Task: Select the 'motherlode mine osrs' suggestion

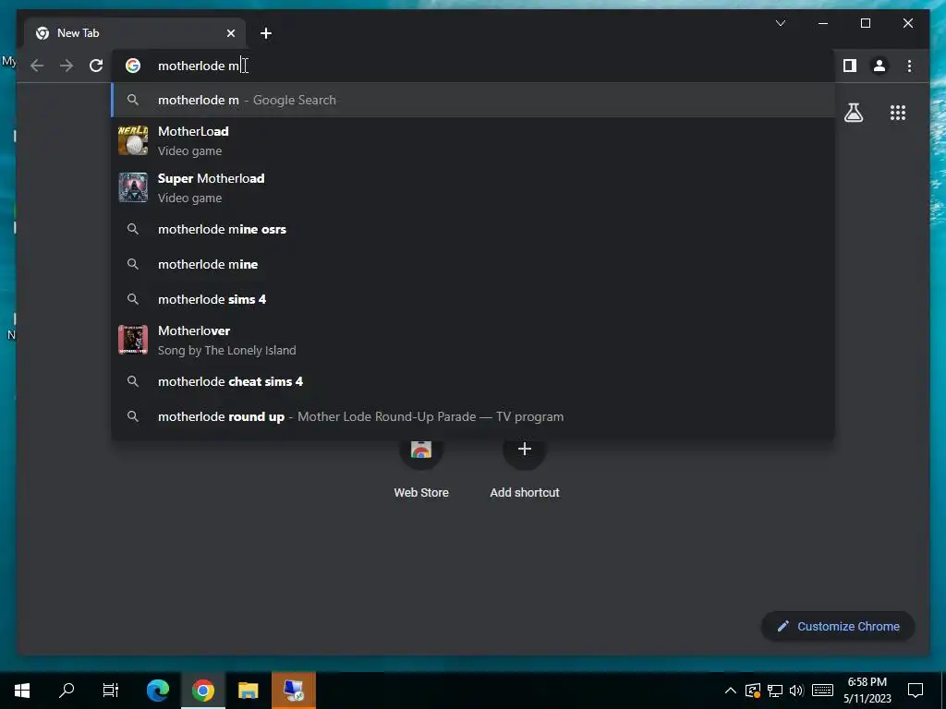Action: click(474, 229)
